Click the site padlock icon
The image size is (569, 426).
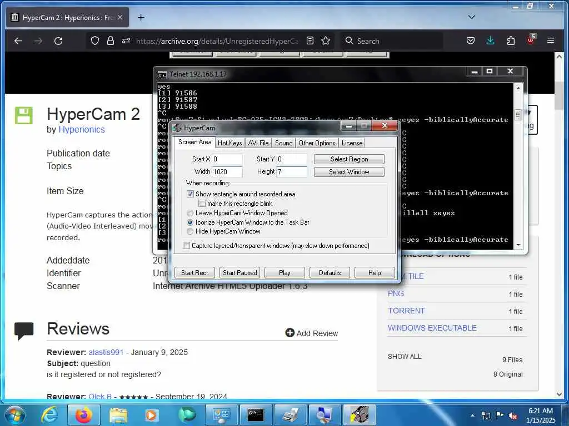(111, 40)
